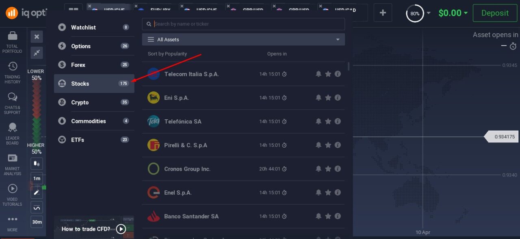This screenshot has height=239, width=520.
Task: Open Total Portfolio in the sidebar
Action: (x=12, y=42)
